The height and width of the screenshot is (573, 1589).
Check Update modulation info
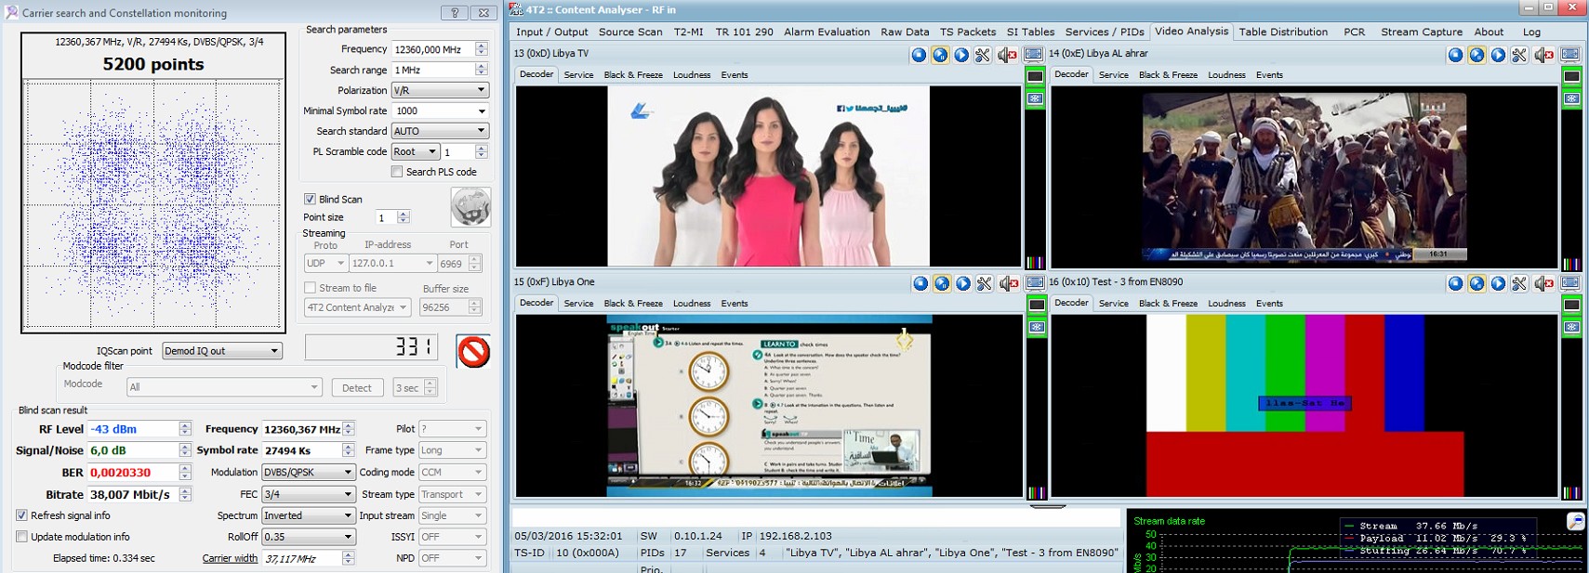(x=21, y=537)
